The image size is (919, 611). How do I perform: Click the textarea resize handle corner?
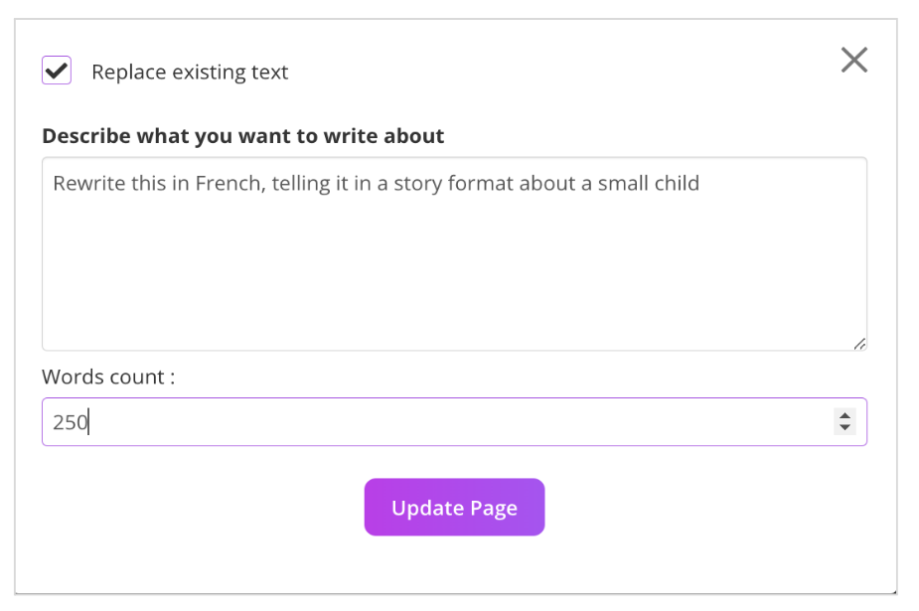point(858,343)
